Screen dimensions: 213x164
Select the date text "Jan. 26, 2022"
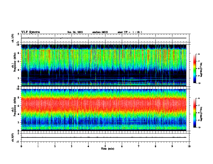75,32
